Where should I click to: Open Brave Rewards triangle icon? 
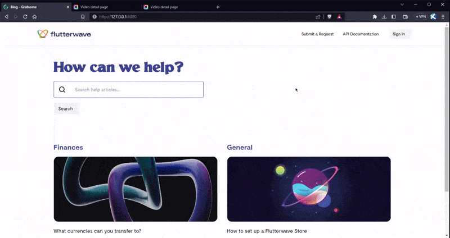pyautogui.click(x=340, y=17)
